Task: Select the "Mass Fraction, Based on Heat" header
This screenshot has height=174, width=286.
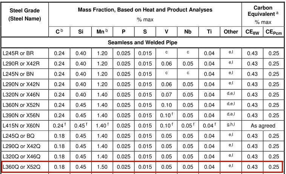Action: point(145,10)
